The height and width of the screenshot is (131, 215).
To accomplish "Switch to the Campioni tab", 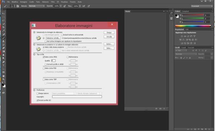I will (185, 11).
